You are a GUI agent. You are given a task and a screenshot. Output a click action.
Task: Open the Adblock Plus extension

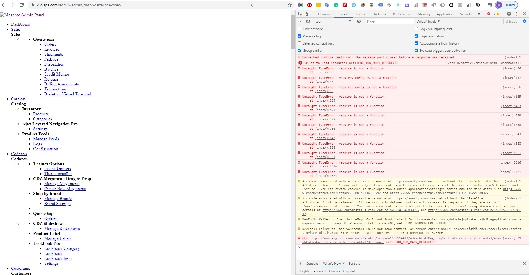[x=309, y=5]
